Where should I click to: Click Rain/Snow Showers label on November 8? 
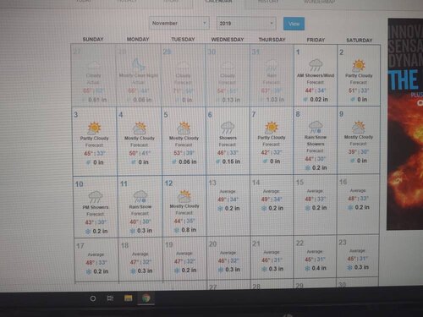click(316, 140)
